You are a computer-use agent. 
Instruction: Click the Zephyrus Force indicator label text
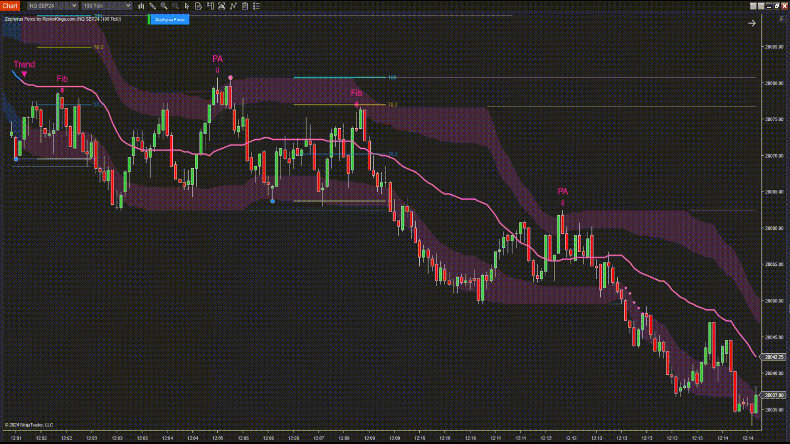[63, 19]
